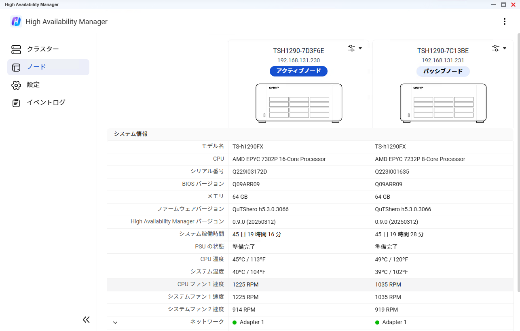Click the システムファン 1 速度 label
The height and width of the screenshot is (331, 520).
coord(196,297)
